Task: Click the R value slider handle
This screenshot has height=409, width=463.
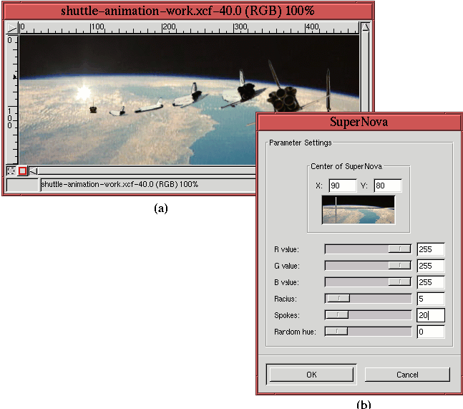Action: tap(399, 249)
